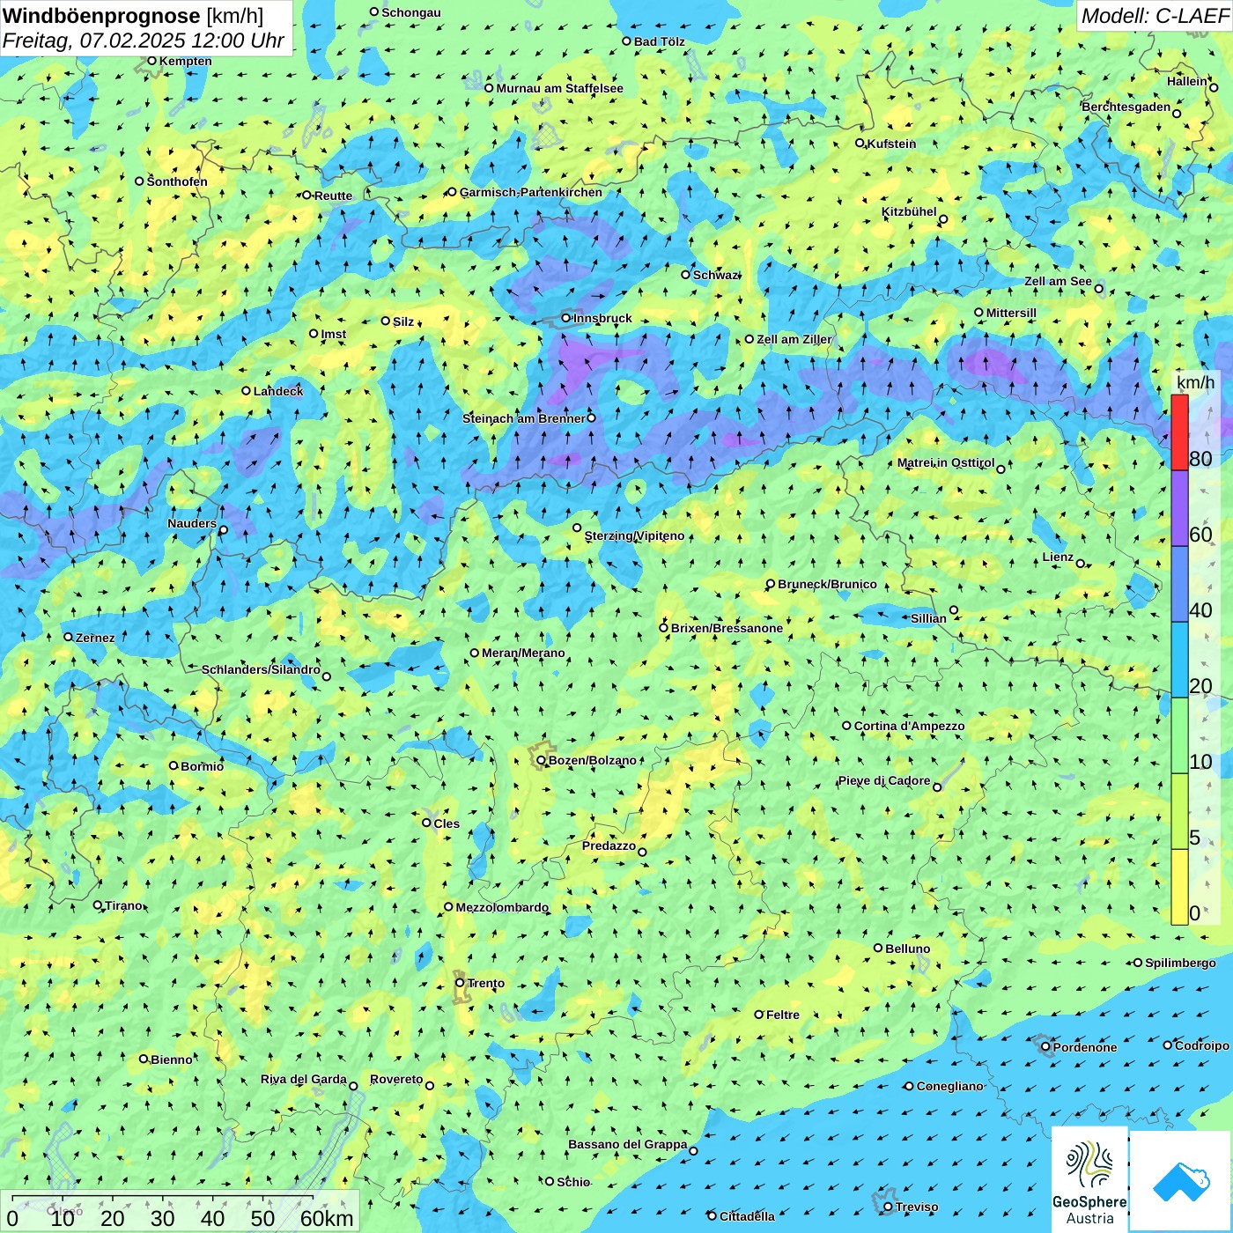Select the lime 5–10 km/h legend color
Image resolution: width=1233 pixels, height=1233 pixels.
pyautogui.click(x=1179, y=811)
